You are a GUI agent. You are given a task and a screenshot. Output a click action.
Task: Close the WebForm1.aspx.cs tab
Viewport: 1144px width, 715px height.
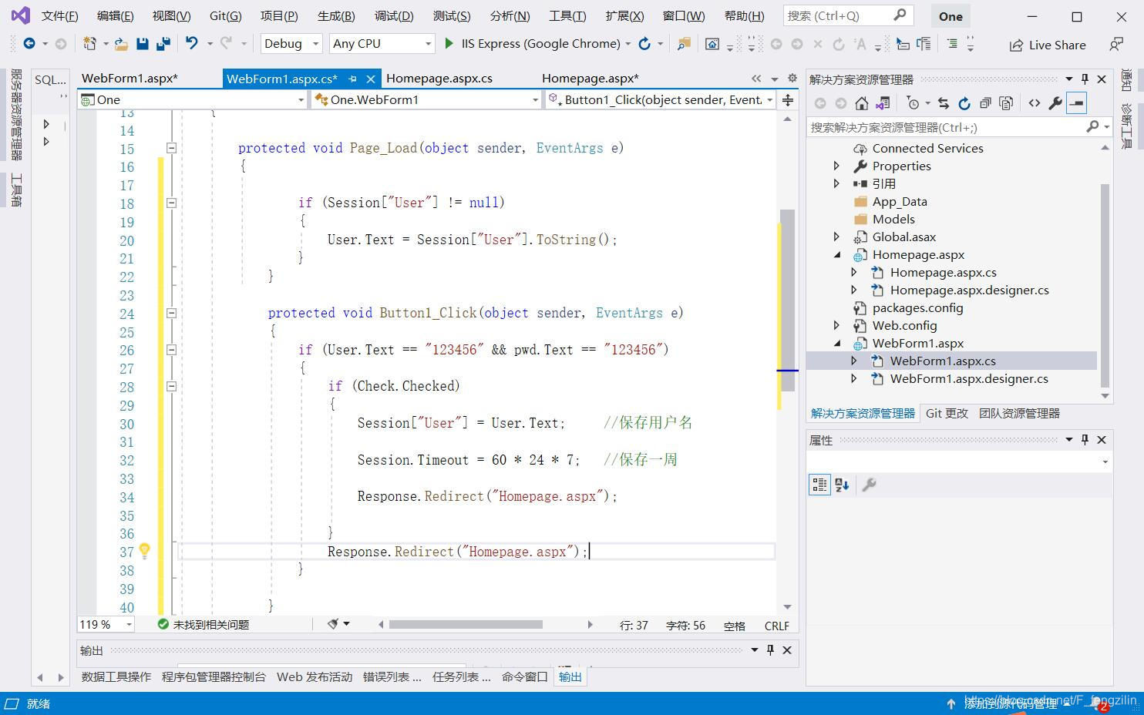tap(371, 79)
